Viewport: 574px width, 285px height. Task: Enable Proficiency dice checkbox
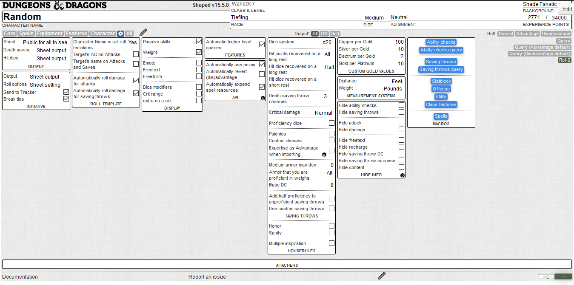(331, 123)
